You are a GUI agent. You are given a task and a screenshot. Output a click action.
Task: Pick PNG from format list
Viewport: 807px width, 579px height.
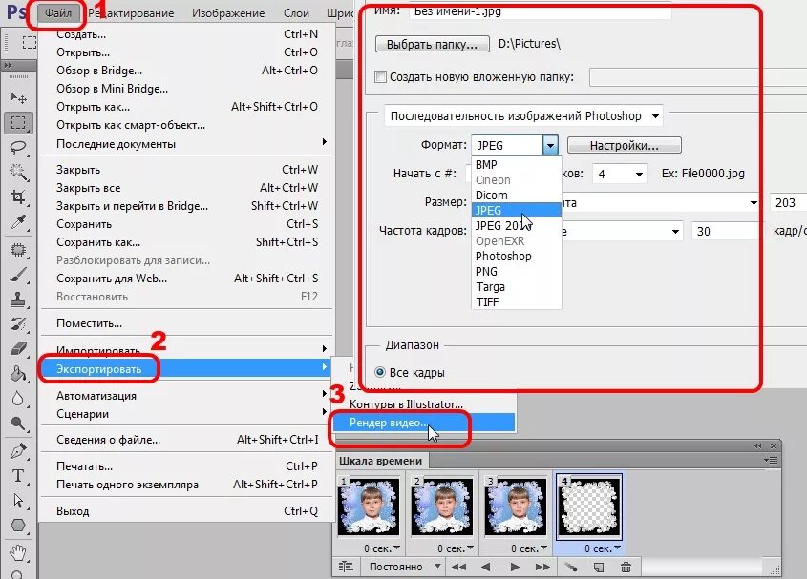(517, 272)
